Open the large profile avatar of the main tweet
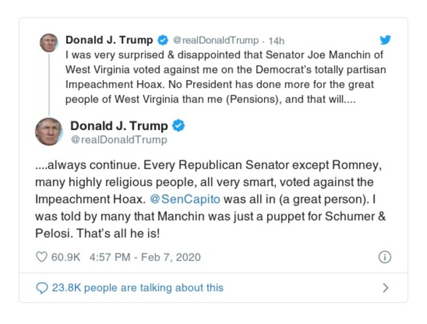 [49, 131]
